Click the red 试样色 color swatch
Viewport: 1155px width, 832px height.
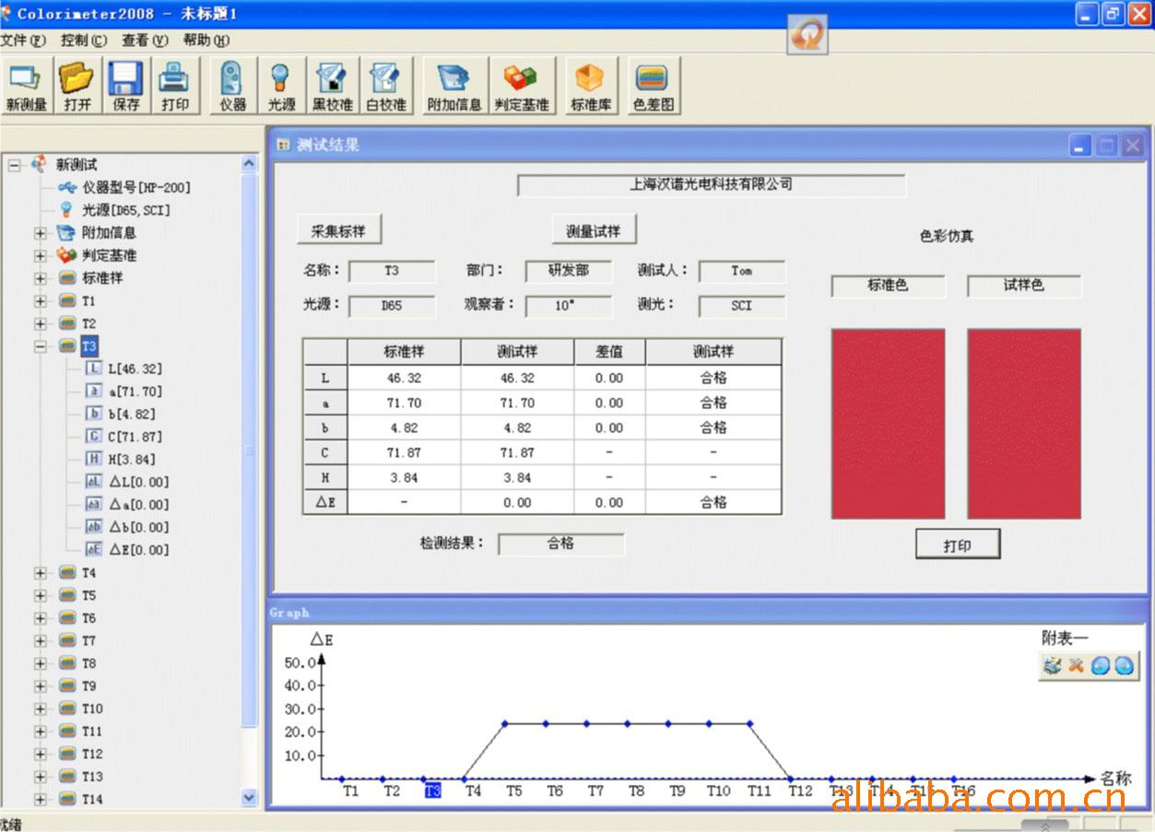(1024, 424)
